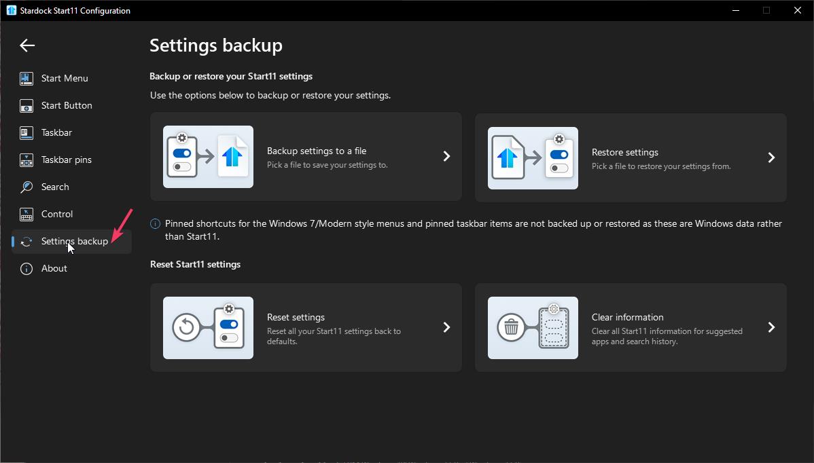The image size is (814, 463).
Task: Click the About info icon
Action: click(x=26, y=268)
